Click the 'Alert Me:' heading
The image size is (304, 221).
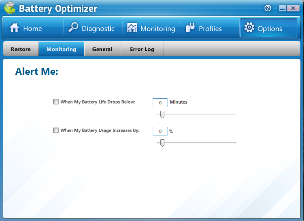click(37, 71)
